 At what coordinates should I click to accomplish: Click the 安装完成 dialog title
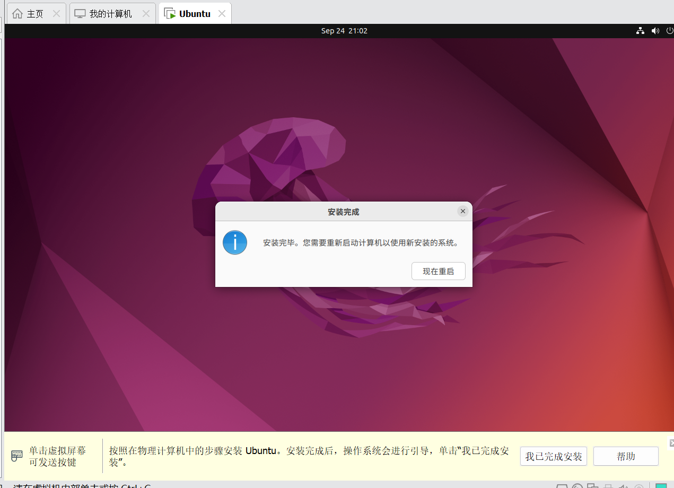344,212
